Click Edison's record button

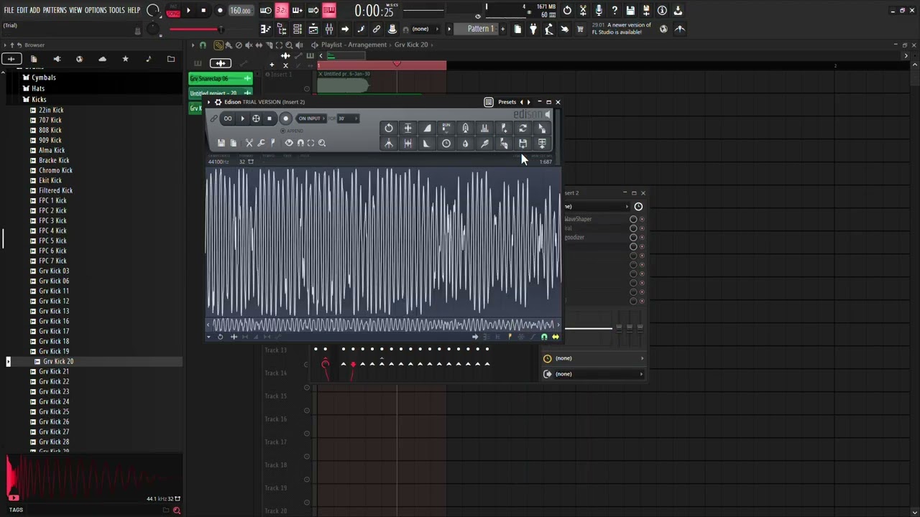(285, 118)
